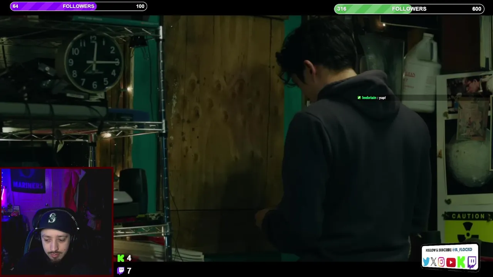Click the green followers goal bar
493x277 pixels.
409,9
